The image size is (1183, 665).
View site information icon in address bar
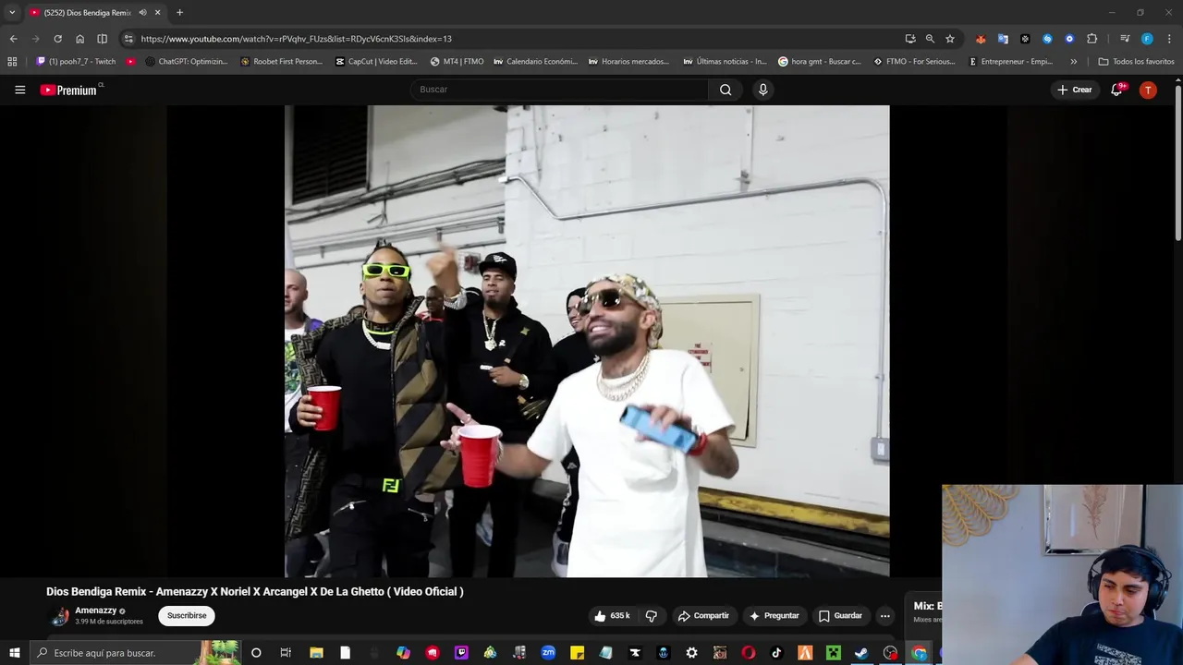[x=128, y=39]
